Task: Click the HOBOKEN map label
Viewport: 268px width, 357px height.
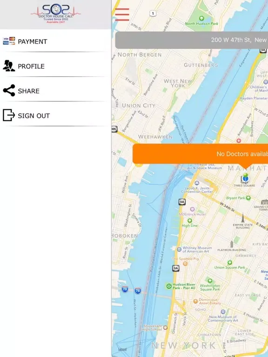Action: pyautogui.click(x=125, y=236)
